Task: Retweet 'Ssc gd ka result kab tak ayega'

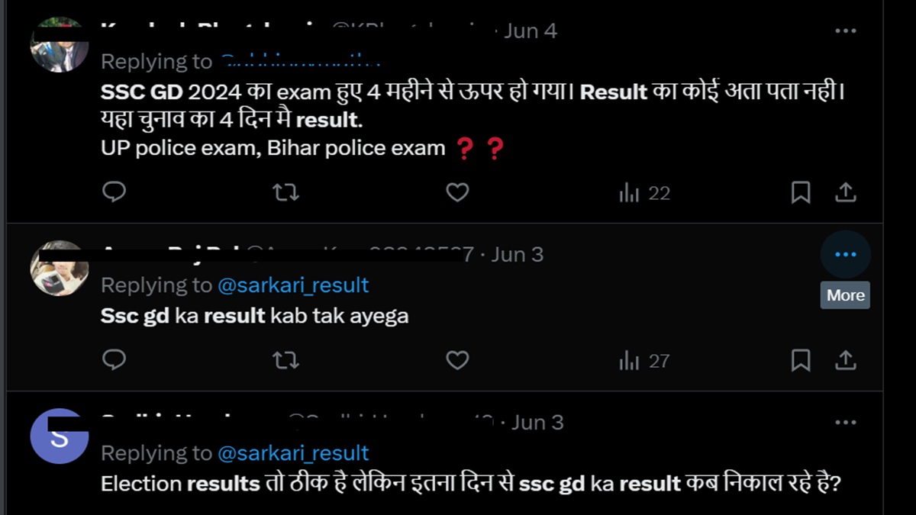Action: pyautogui.click(x=285, y=360)
